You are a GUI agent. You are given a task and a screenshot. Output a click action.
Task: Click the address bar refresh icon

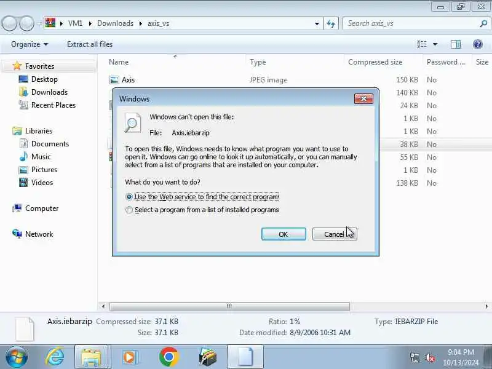click(331, 23)
